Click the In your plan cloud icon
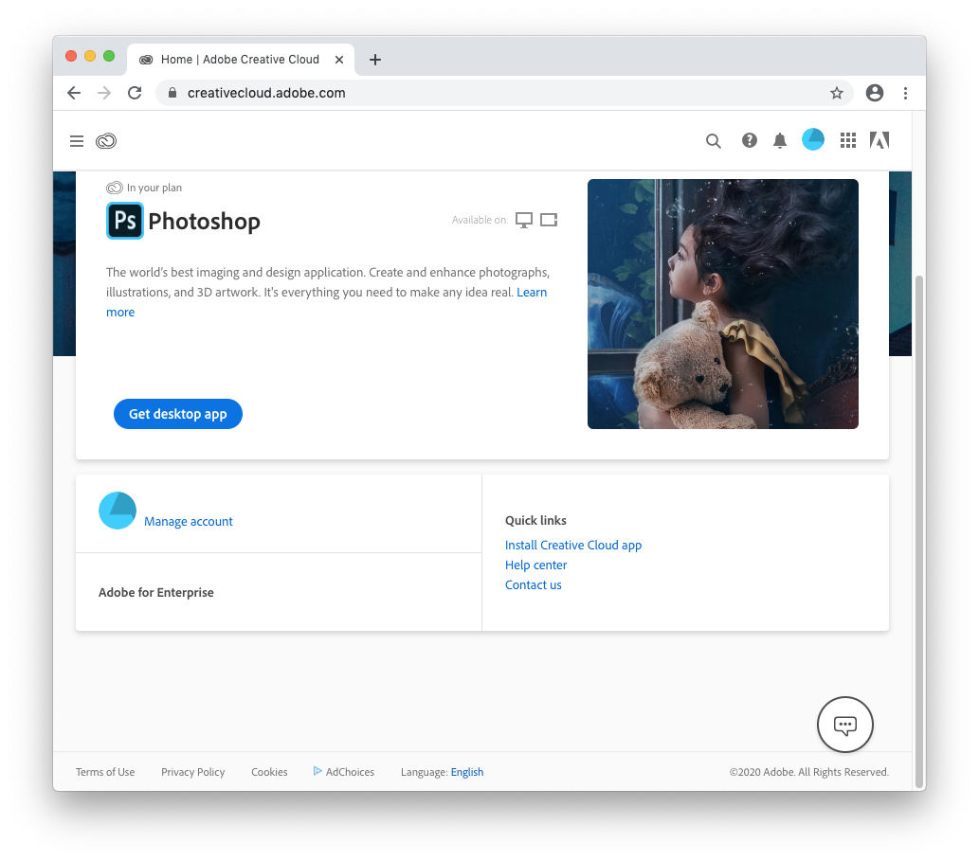This screenshot has height=861, width=979. (115, 188)
